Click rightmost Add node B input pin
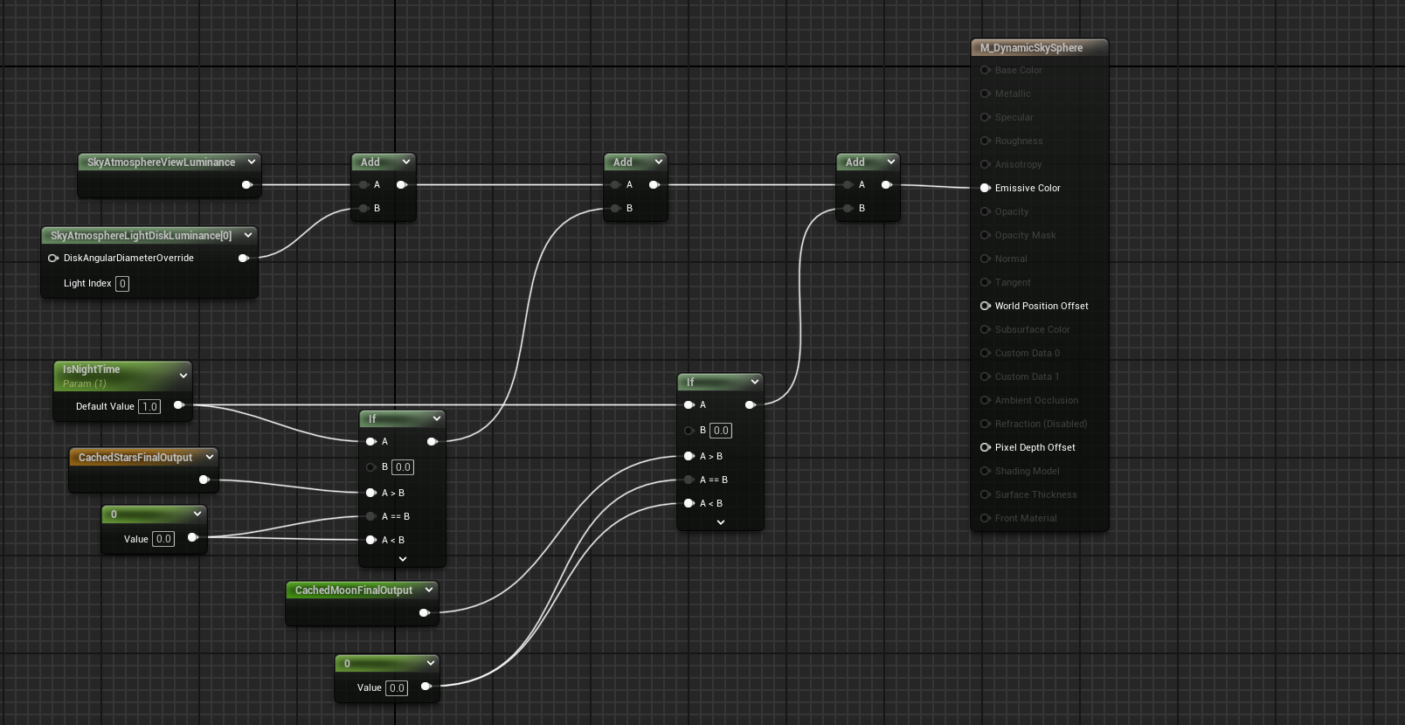The image size is (1405, 725). point(848,208)
